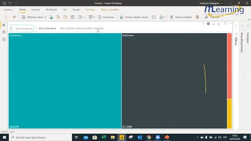Viewport: 251px width, 141px height.
Task: Open the Model view icon
Action: tap(4, 40)
